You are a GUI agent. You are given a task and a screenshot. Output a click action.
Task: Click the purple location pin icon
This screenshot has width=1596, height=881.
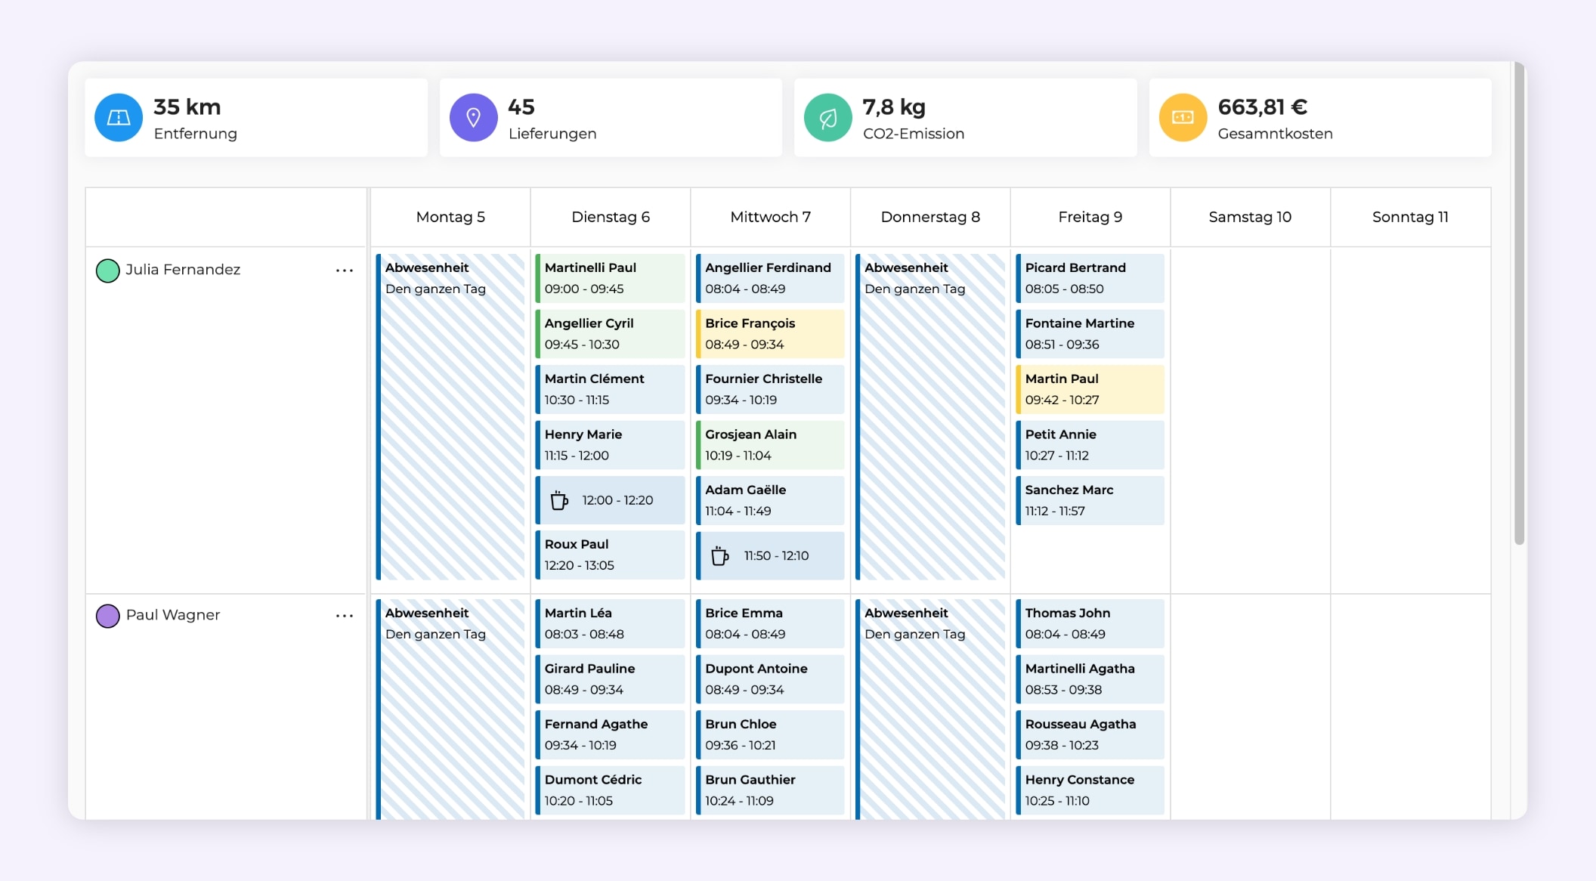click(473, 118)
